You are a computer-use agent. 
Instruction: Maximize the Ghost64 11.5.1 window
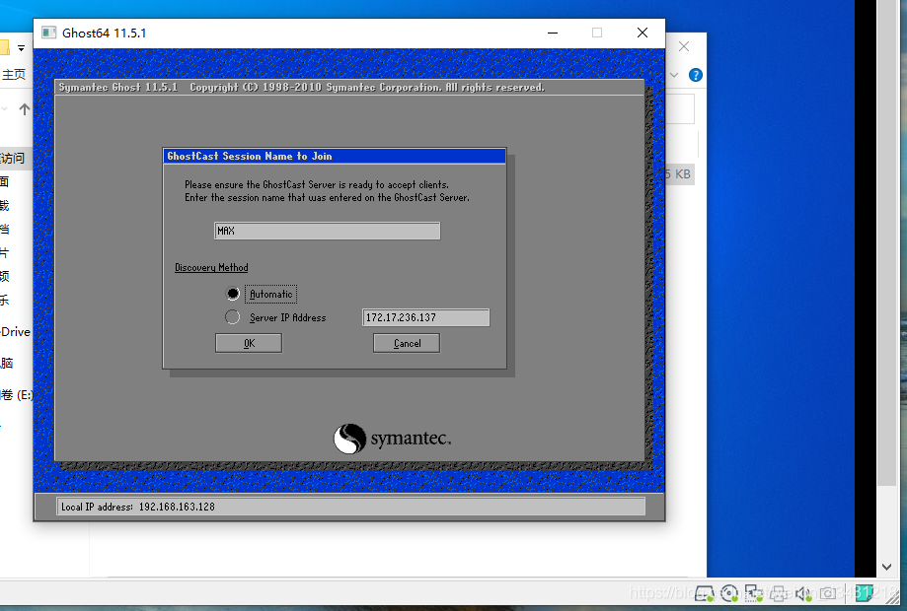597,33
